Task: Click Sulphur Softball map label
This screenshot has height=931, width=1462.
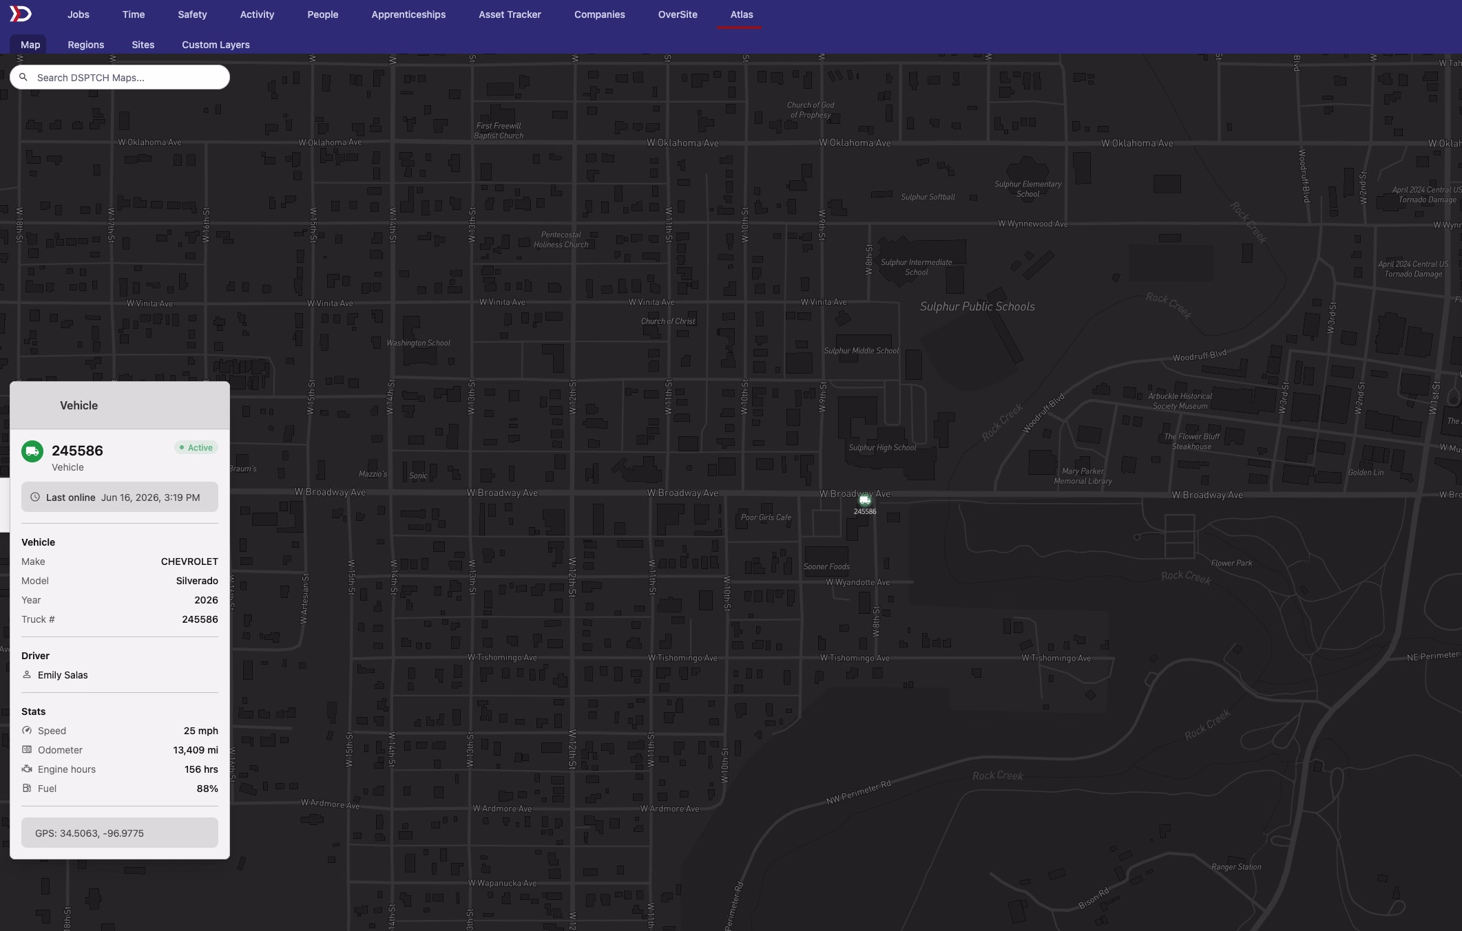Action: 928,197
